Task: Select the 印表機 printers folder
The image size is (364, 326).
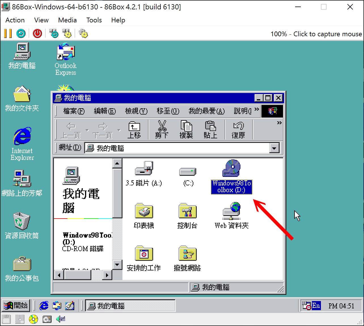Action: coord(144,216)
